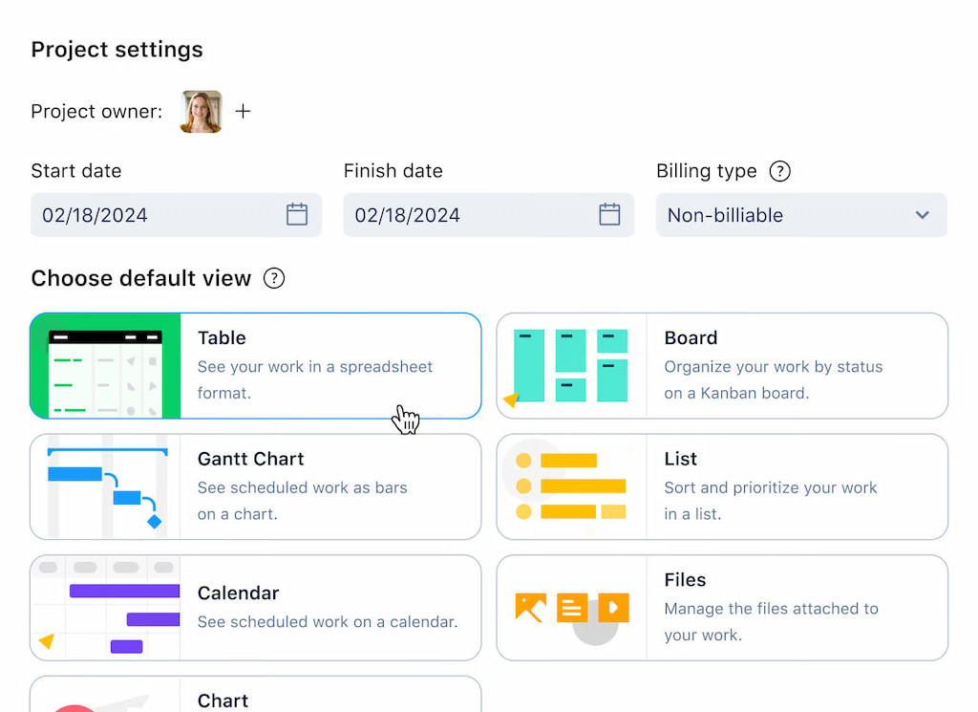Image resolution: width=978 pixels, height=712 pixels.
Task: Switch to the Files view option
Action: (x=722, y=608)
